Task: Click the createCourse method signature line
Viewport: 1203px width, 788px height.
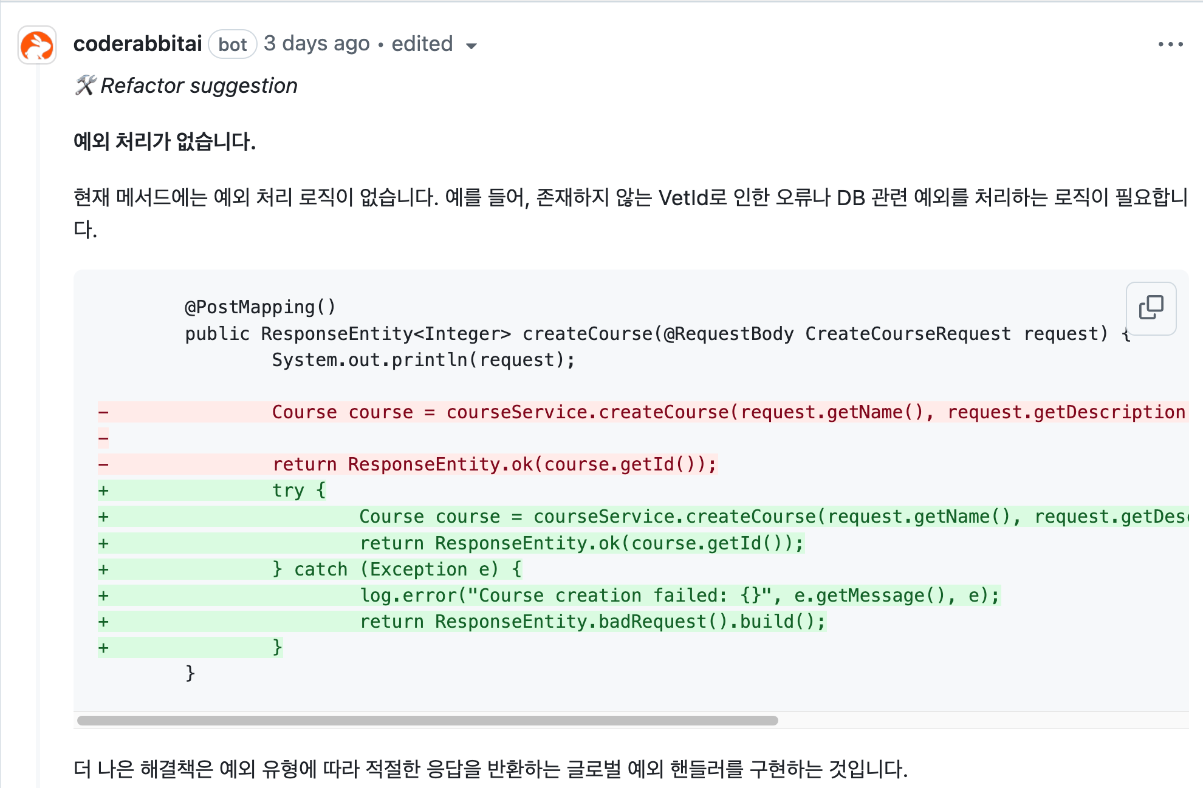Action: click(x=608, y=333)
